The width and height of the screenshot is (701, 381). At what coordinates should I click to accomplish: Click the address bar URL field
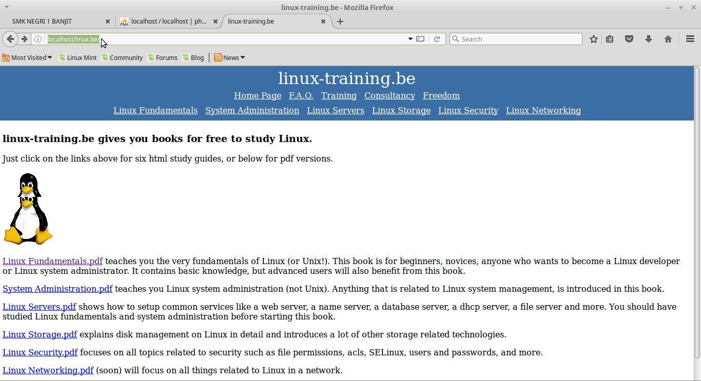tap(226, 39)
